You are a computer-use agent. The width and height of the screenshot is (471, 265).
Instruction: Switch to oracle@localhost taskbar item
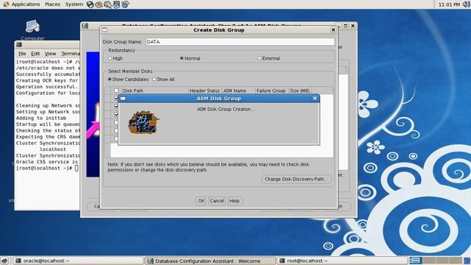tap(79, 261)
